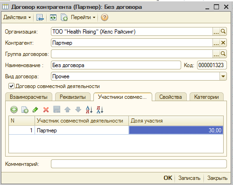Select the Участники совмес... tab
Viewport: 233px width, 185px height.
click(122, 97)
